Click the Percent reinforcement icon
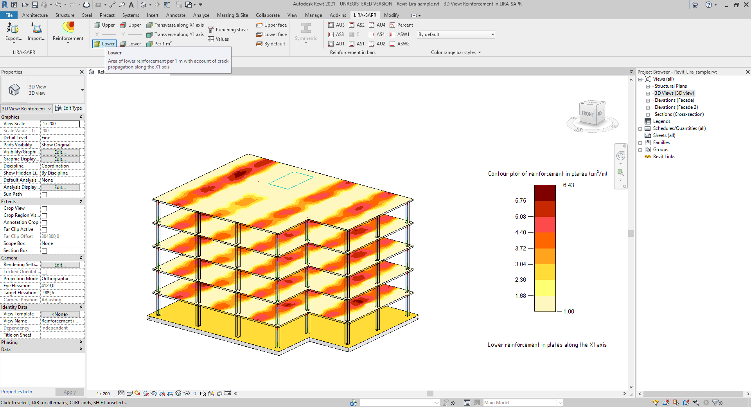751x407 pixels. click(x=401, y=25)
